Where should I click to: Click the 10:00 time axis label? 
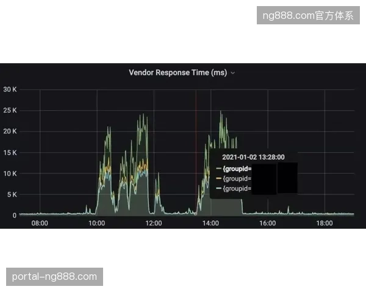tap(96, 223)
